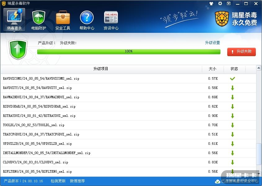Select the CLOUDV3_xml.zip row

pyautogui.click(x=128, y=162)
